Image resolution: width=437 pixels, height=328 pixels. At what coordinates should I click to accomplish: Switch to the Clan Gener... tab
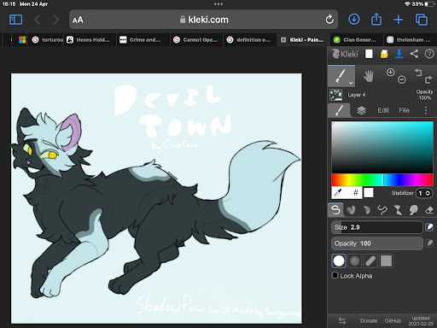click(x=357, y=40)
